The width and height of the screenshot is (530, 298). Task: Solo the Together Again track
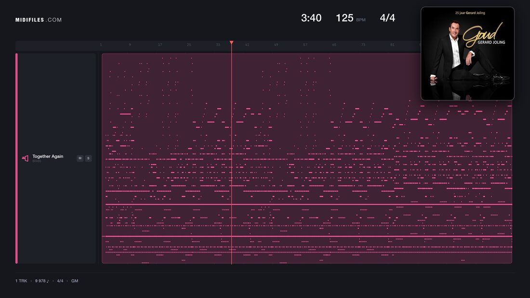click(x=88, y=158)
